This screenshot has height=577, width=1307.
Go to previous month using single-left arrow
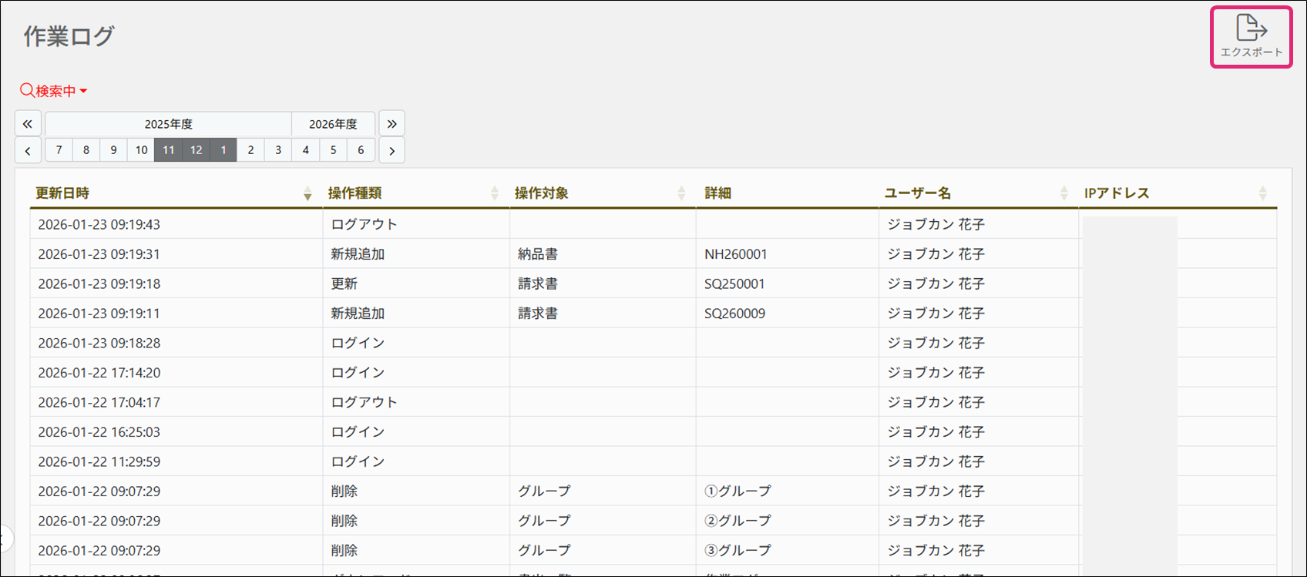point(28,150)
